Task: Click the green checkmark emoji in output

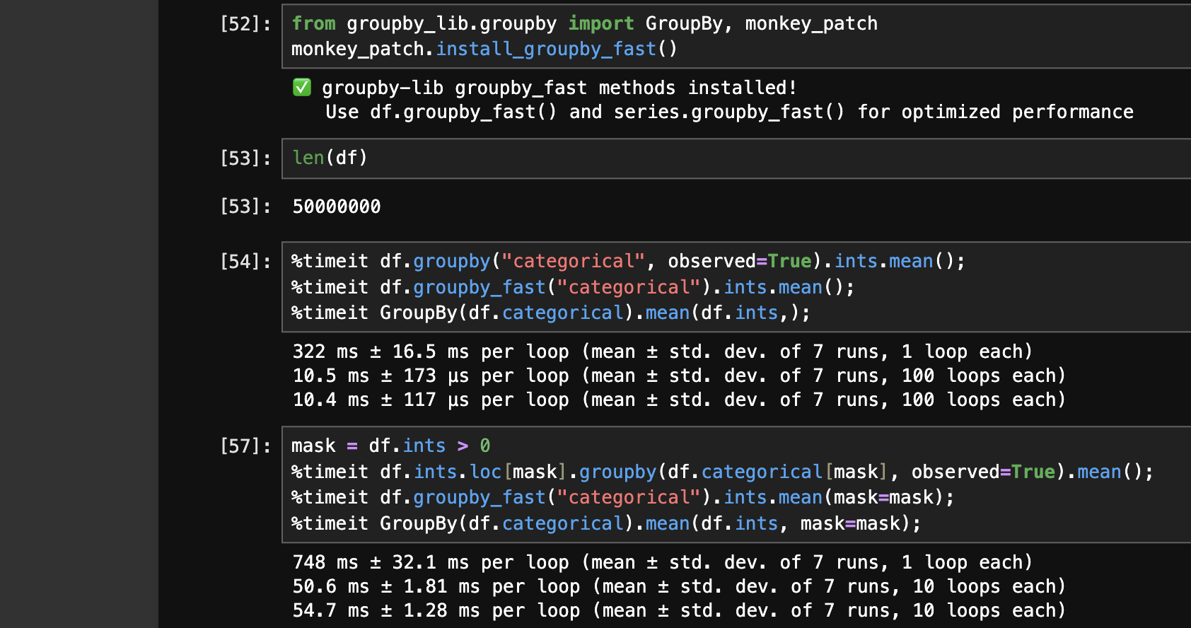Action: (x=302, y=88)
